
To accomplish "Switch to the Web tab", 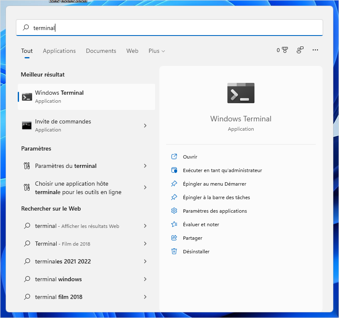I will pos(132,51).
